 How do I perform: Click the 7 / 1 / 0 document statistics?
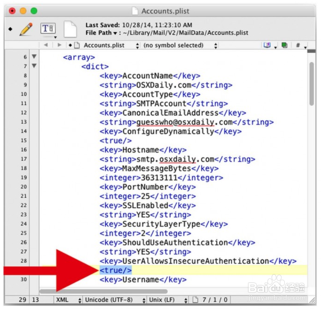pos(215,300)
